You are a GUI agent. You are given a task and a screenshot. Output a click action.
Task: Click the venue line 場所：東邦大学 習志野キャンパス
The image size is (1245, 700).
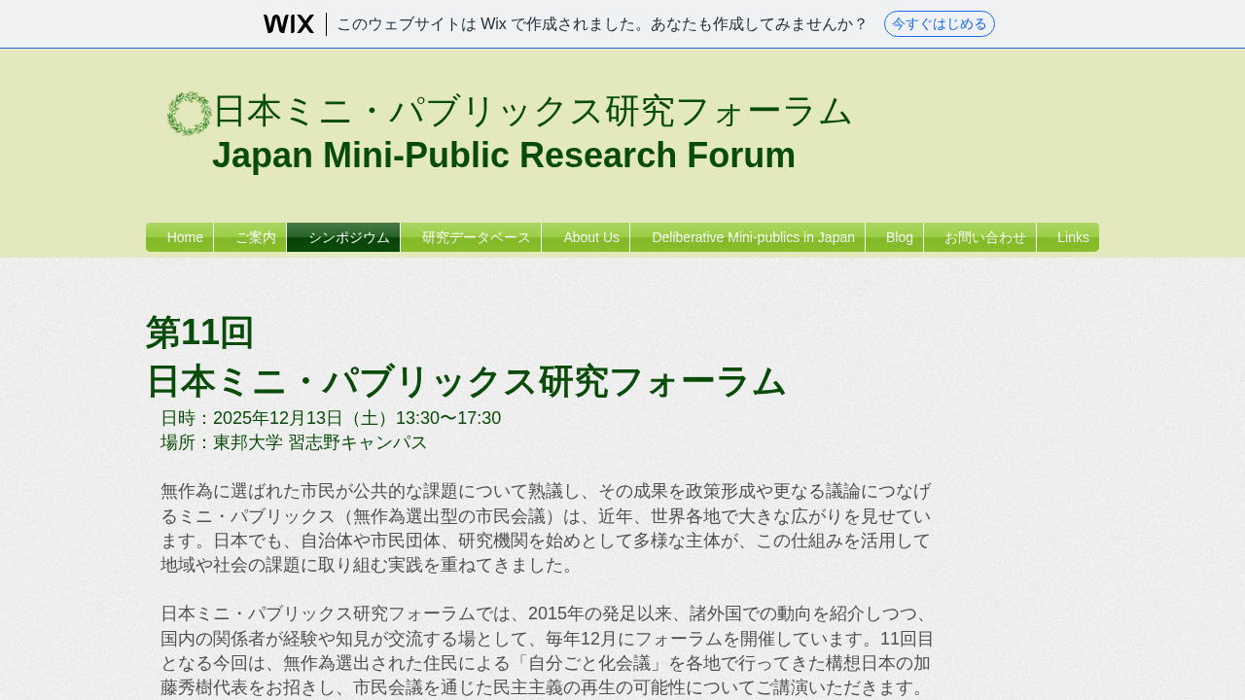click(294, 442)
